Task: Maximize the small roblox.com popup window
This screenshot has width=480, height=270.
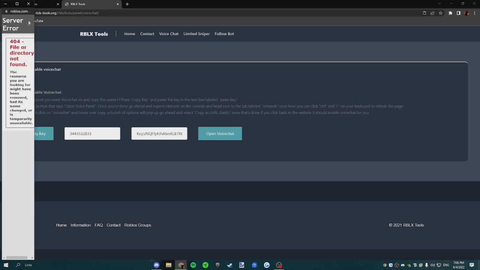Action: (17, 4)
